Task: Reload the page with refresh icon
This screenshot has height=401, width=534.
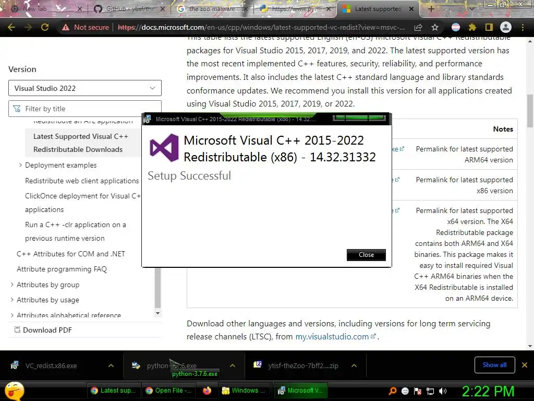Action: pyautogui.click(x=45, y=27)
